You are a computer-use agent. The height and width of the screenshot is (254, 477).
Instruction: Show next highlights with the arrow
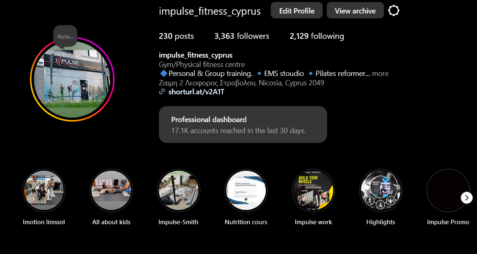(x=467, y=198)
